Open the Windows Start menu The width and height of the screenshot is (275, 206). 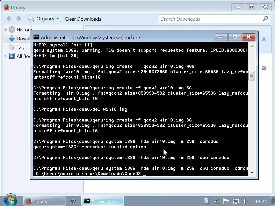pyautogui.click(x=10, y=200)
